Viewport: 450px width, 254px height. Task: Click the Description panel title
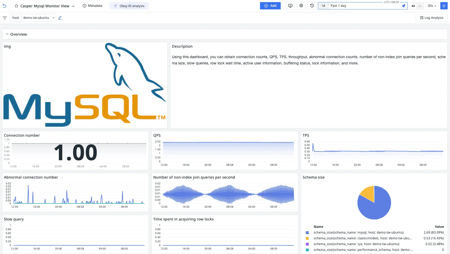(x=182, y=46)
